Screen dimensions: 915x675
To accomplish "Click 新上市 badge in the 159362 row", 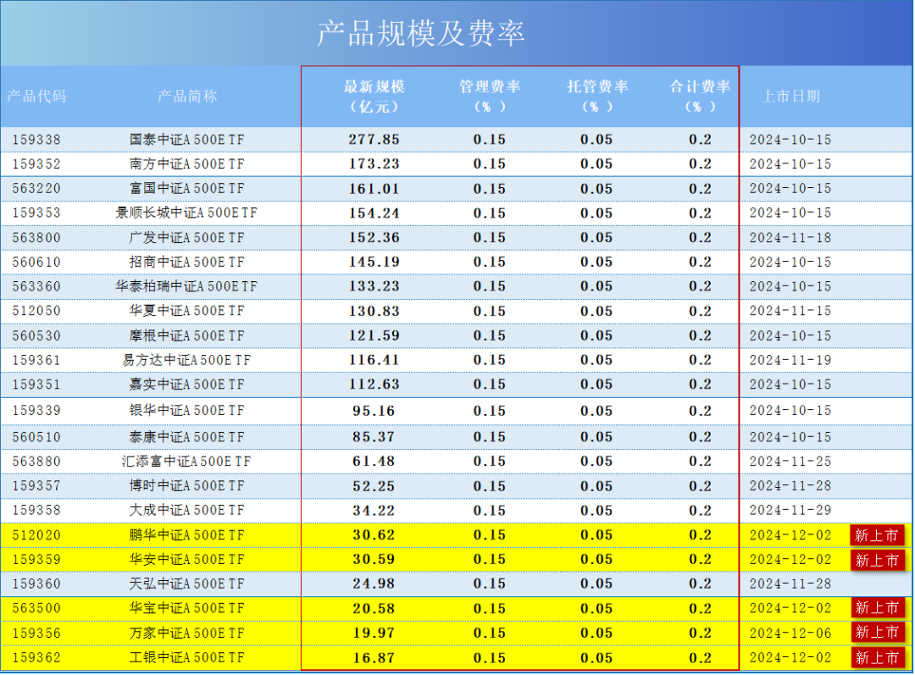I will pyautogui.click(x=878, y=658).
